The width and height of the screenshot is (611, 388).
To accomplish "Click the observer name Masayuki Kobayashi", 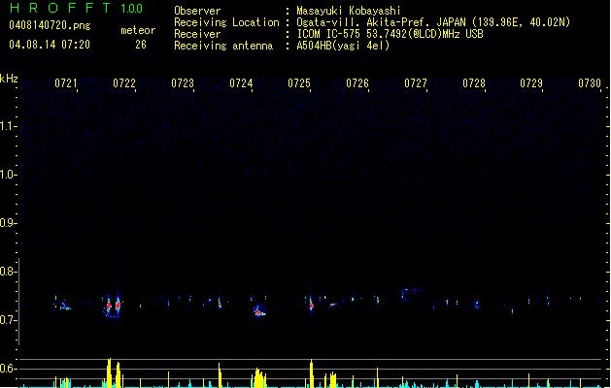I will tap(349, 11).
